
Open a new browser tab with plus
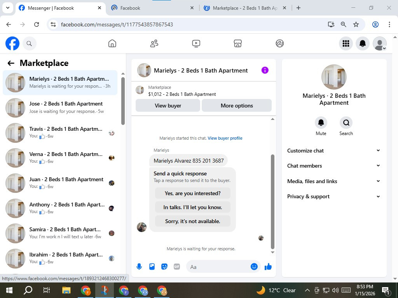(298, 8)
